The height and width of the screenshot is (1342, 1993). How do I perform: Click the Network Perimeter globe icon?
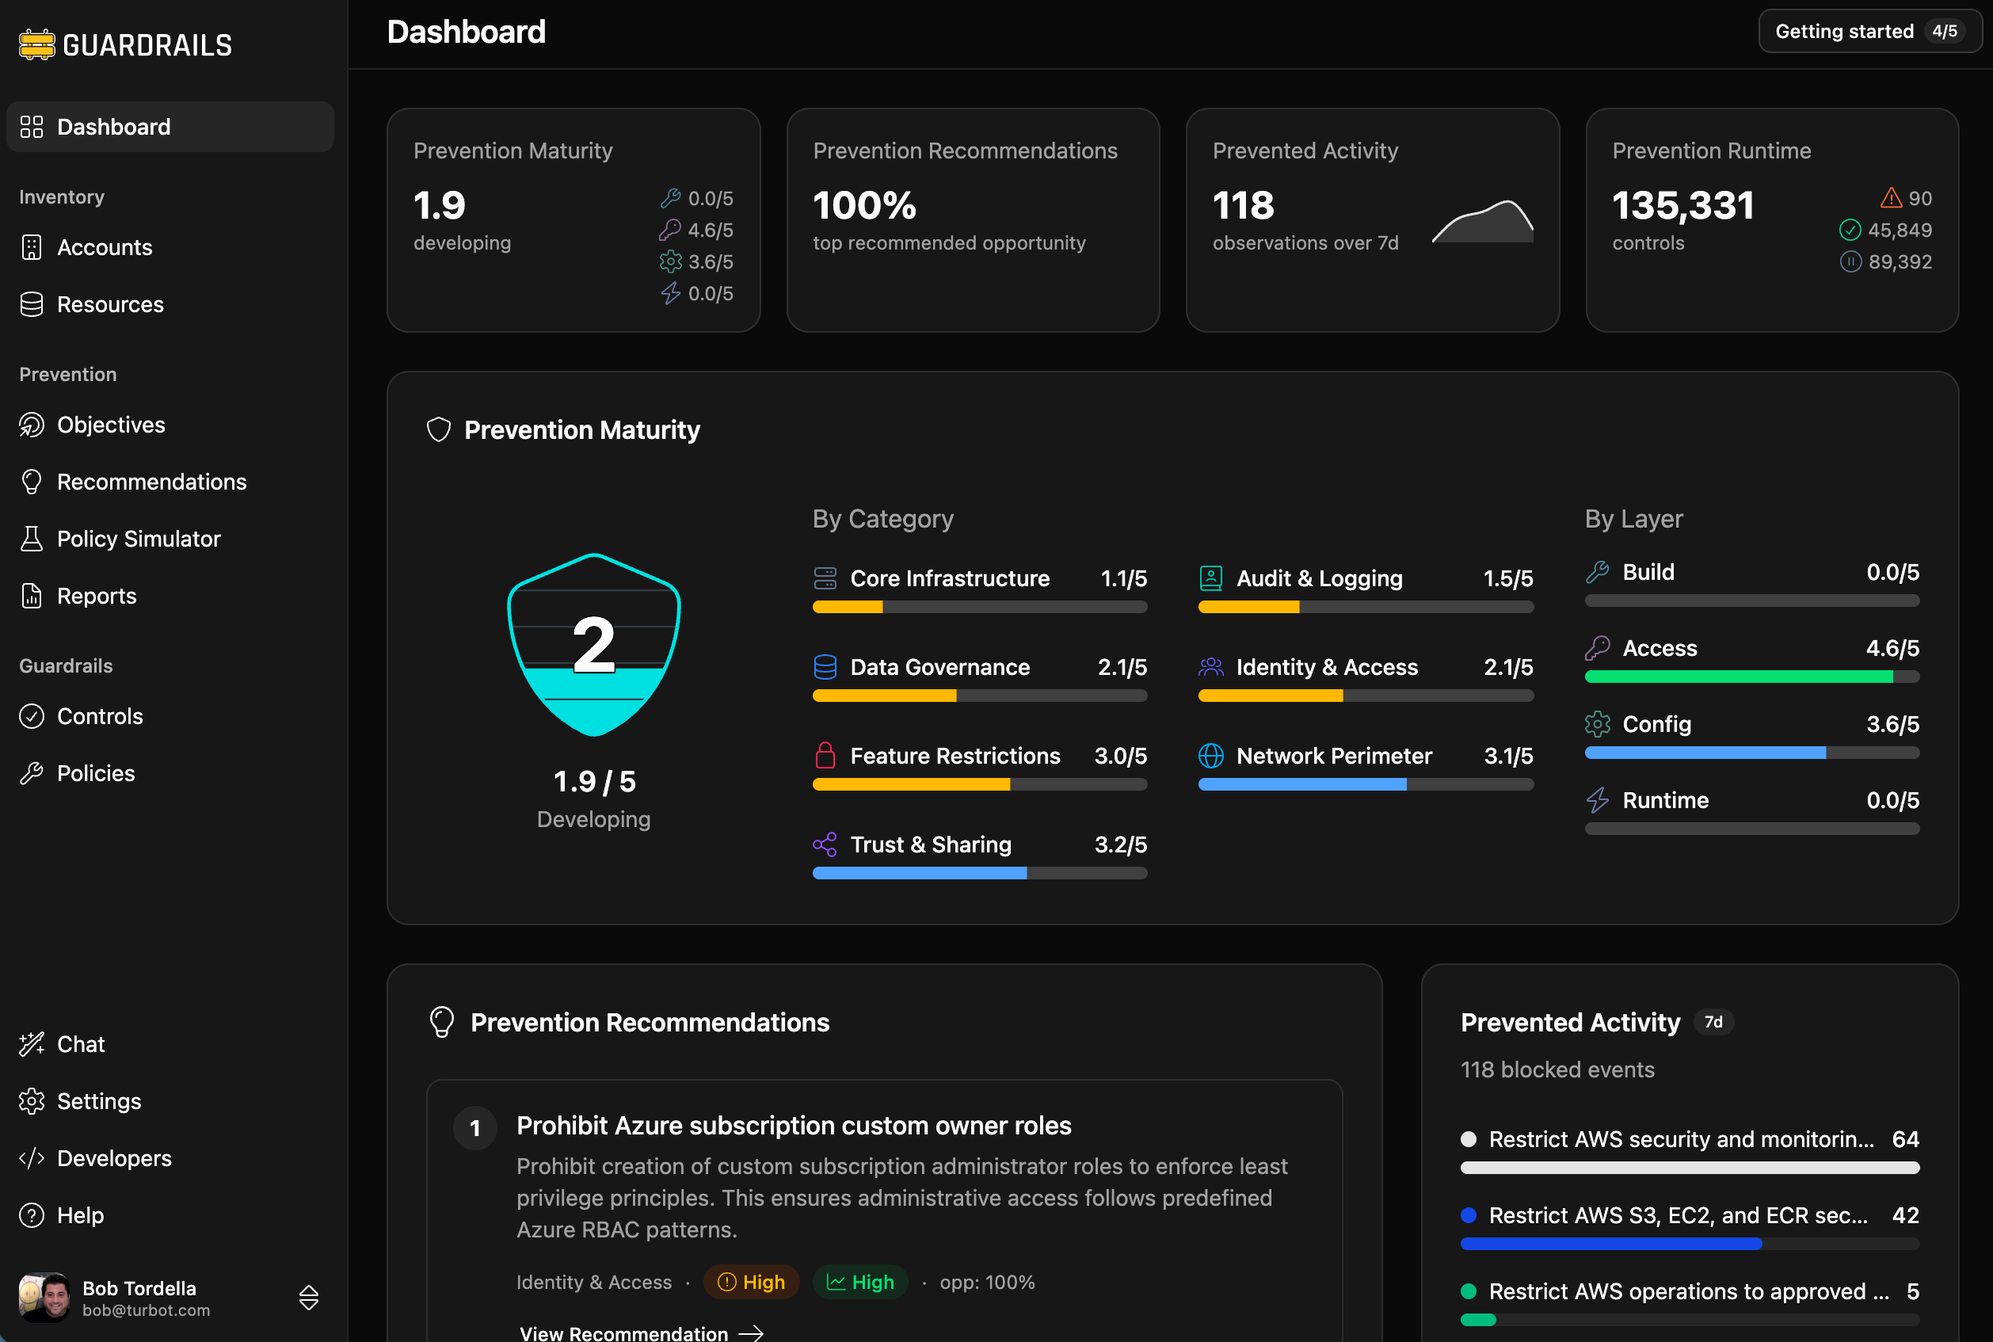[1210, 756]
